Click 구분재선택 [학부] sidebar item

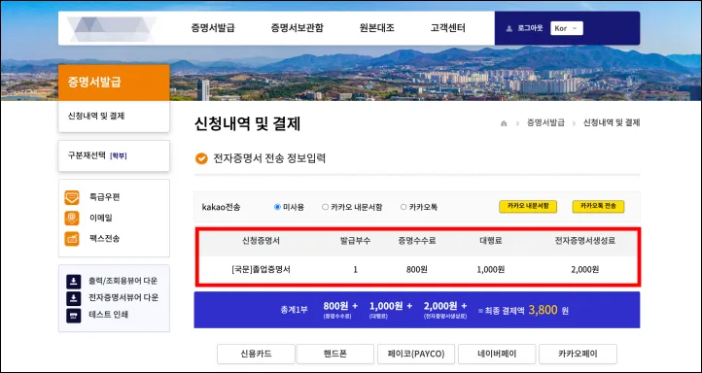click(114, 155)
